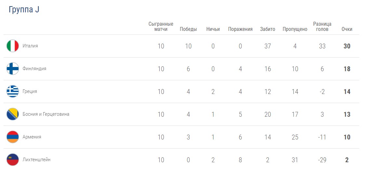The width and height of the screenshot is (380, 171).
Task: Open Босния и Герцеговина team link
Action: click(46, 114)
